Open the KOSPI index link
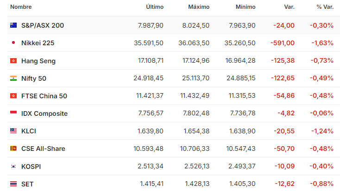Image resolution: width=340 pixels, height=191 pixels. 31,167
